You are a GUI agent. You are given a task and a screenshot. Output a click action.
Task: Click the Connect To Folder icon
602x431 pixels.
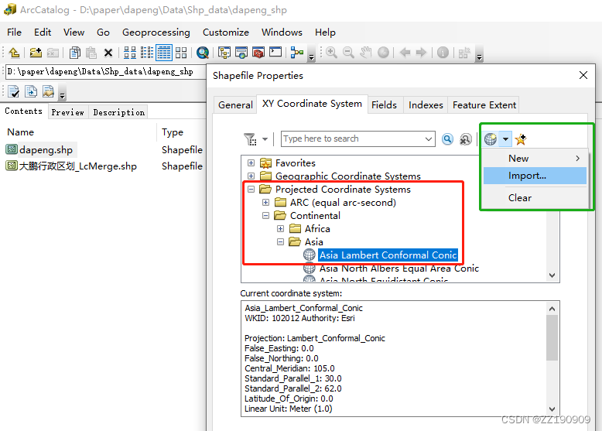[36, 53]
